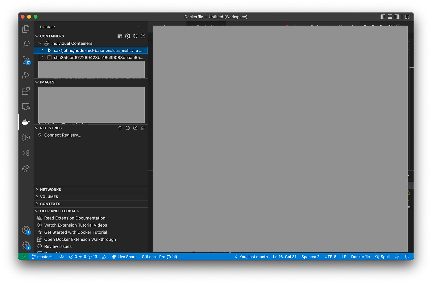Open Read Extension Documentation
This screenshot has width=432, height=284.
[x=75, y=218]
